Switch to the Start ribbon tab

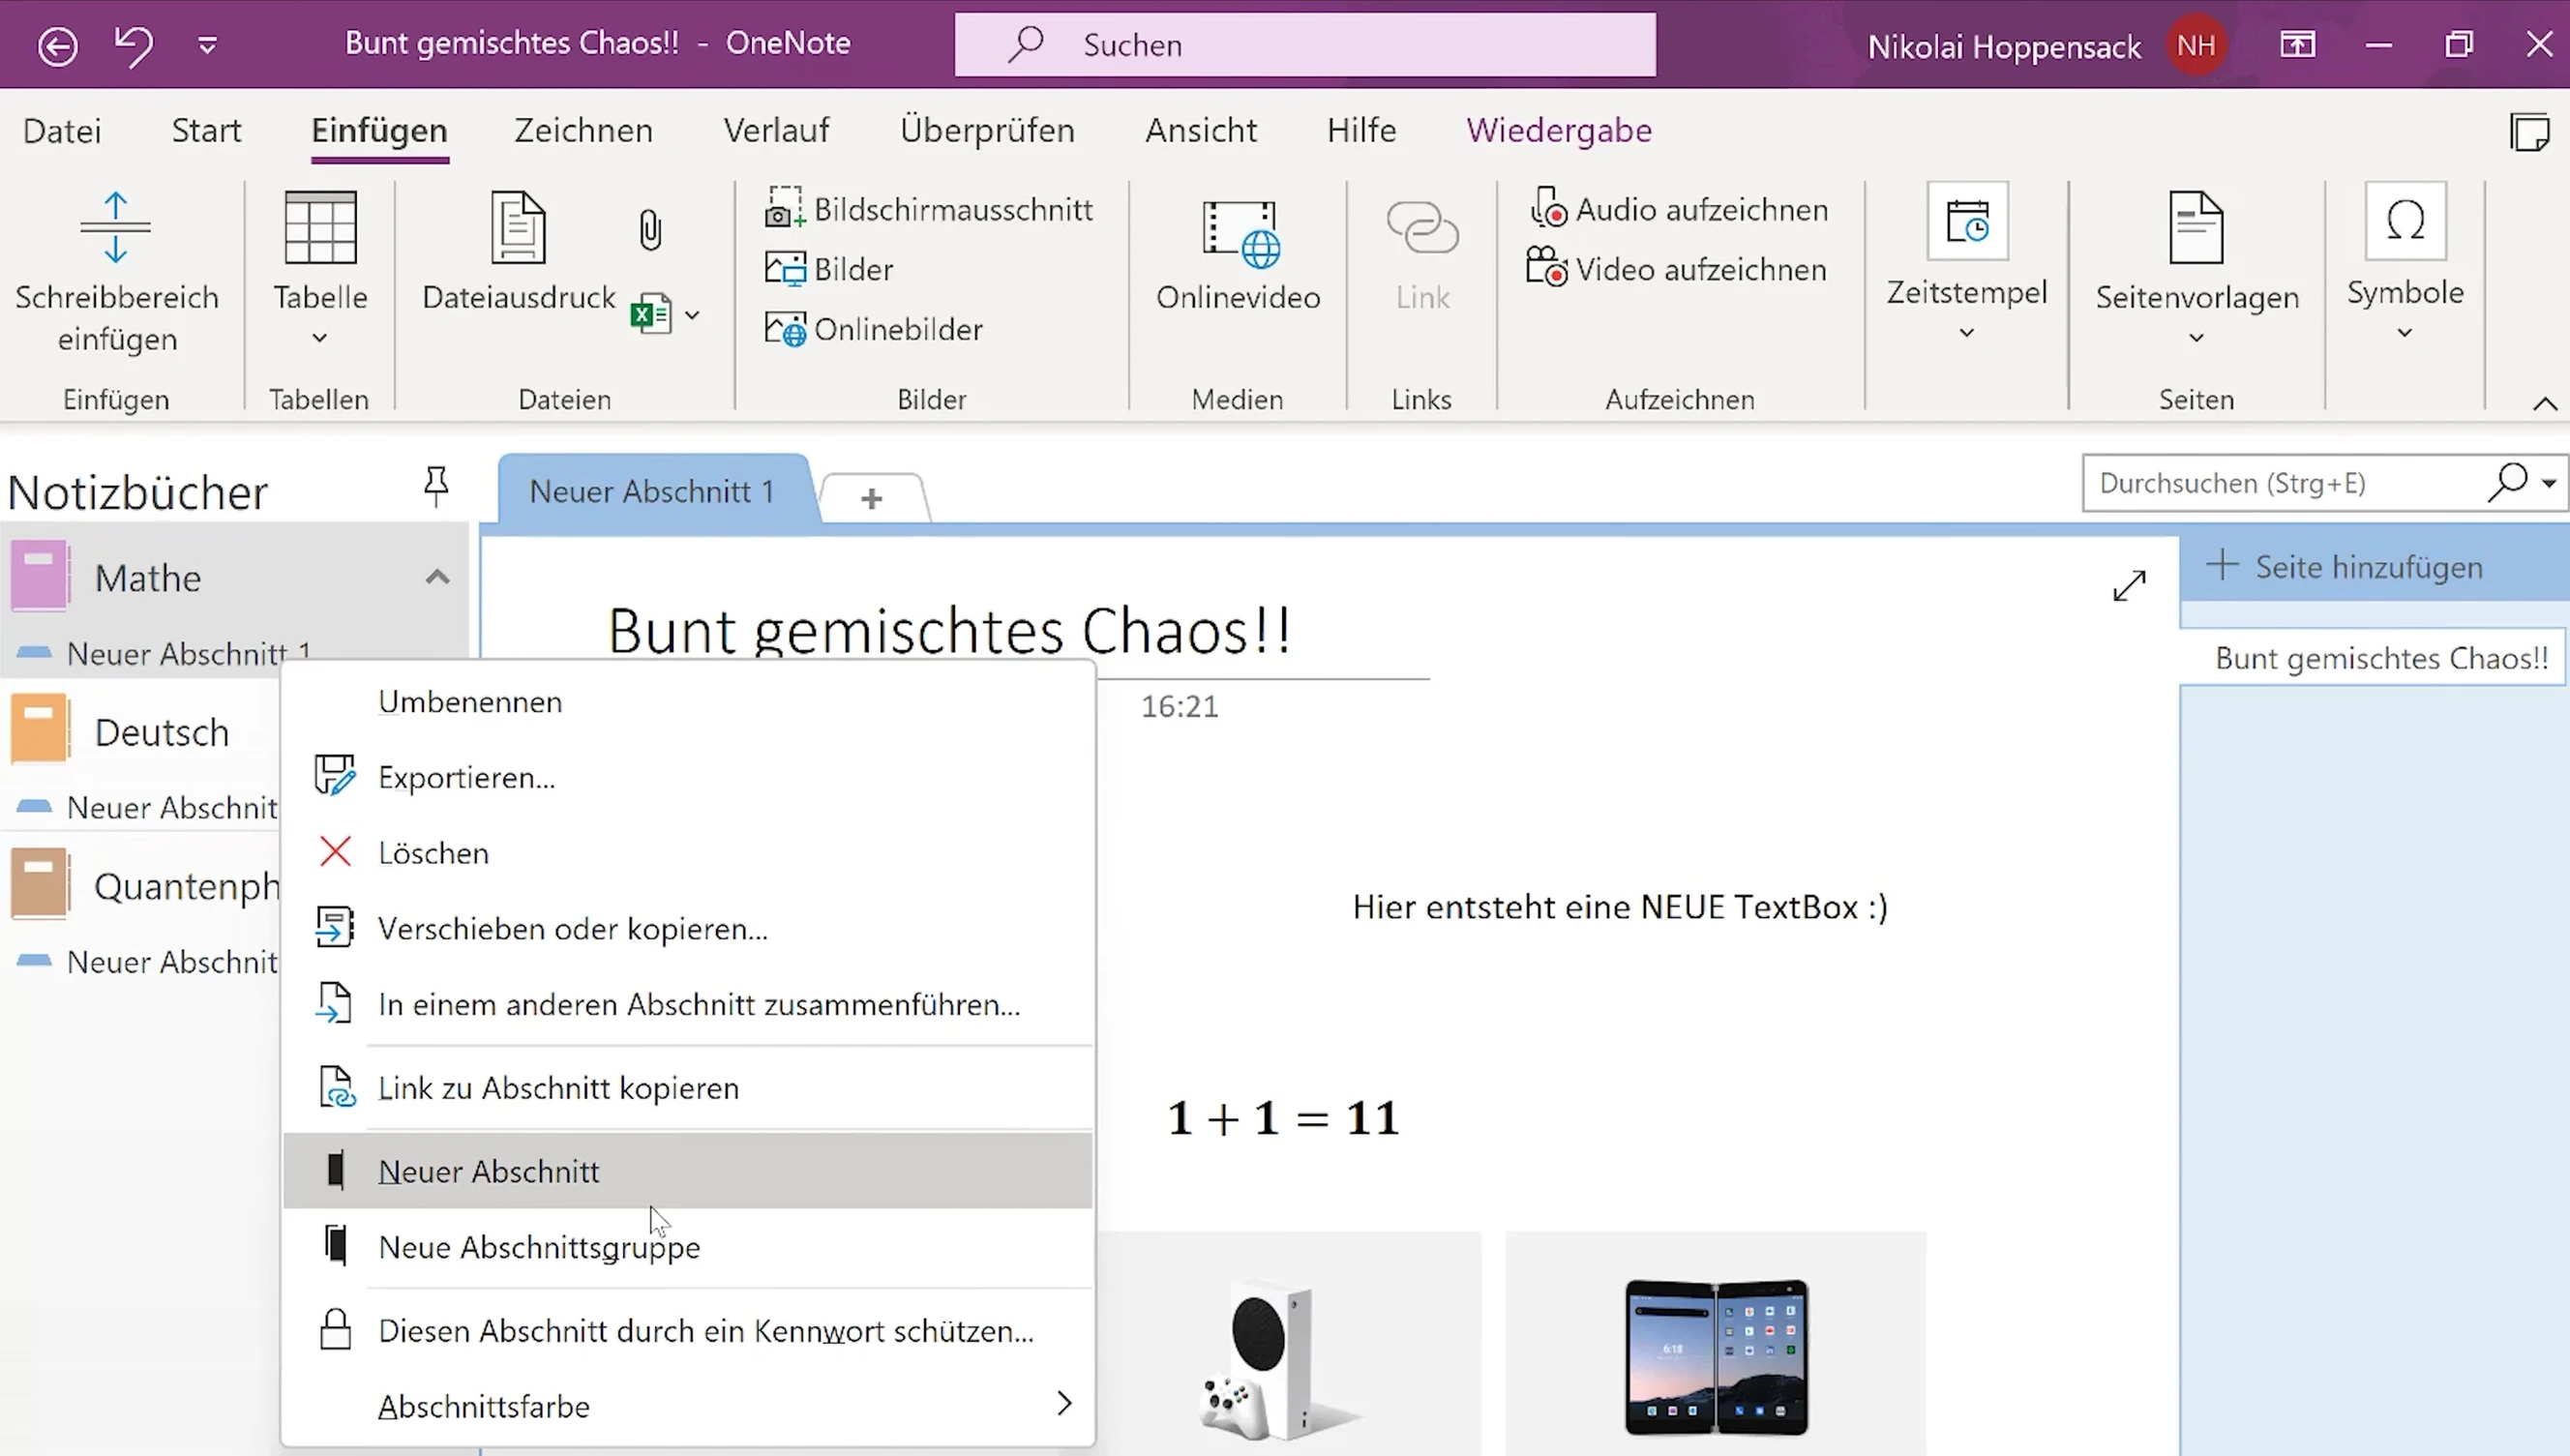[x=206, y=130]
